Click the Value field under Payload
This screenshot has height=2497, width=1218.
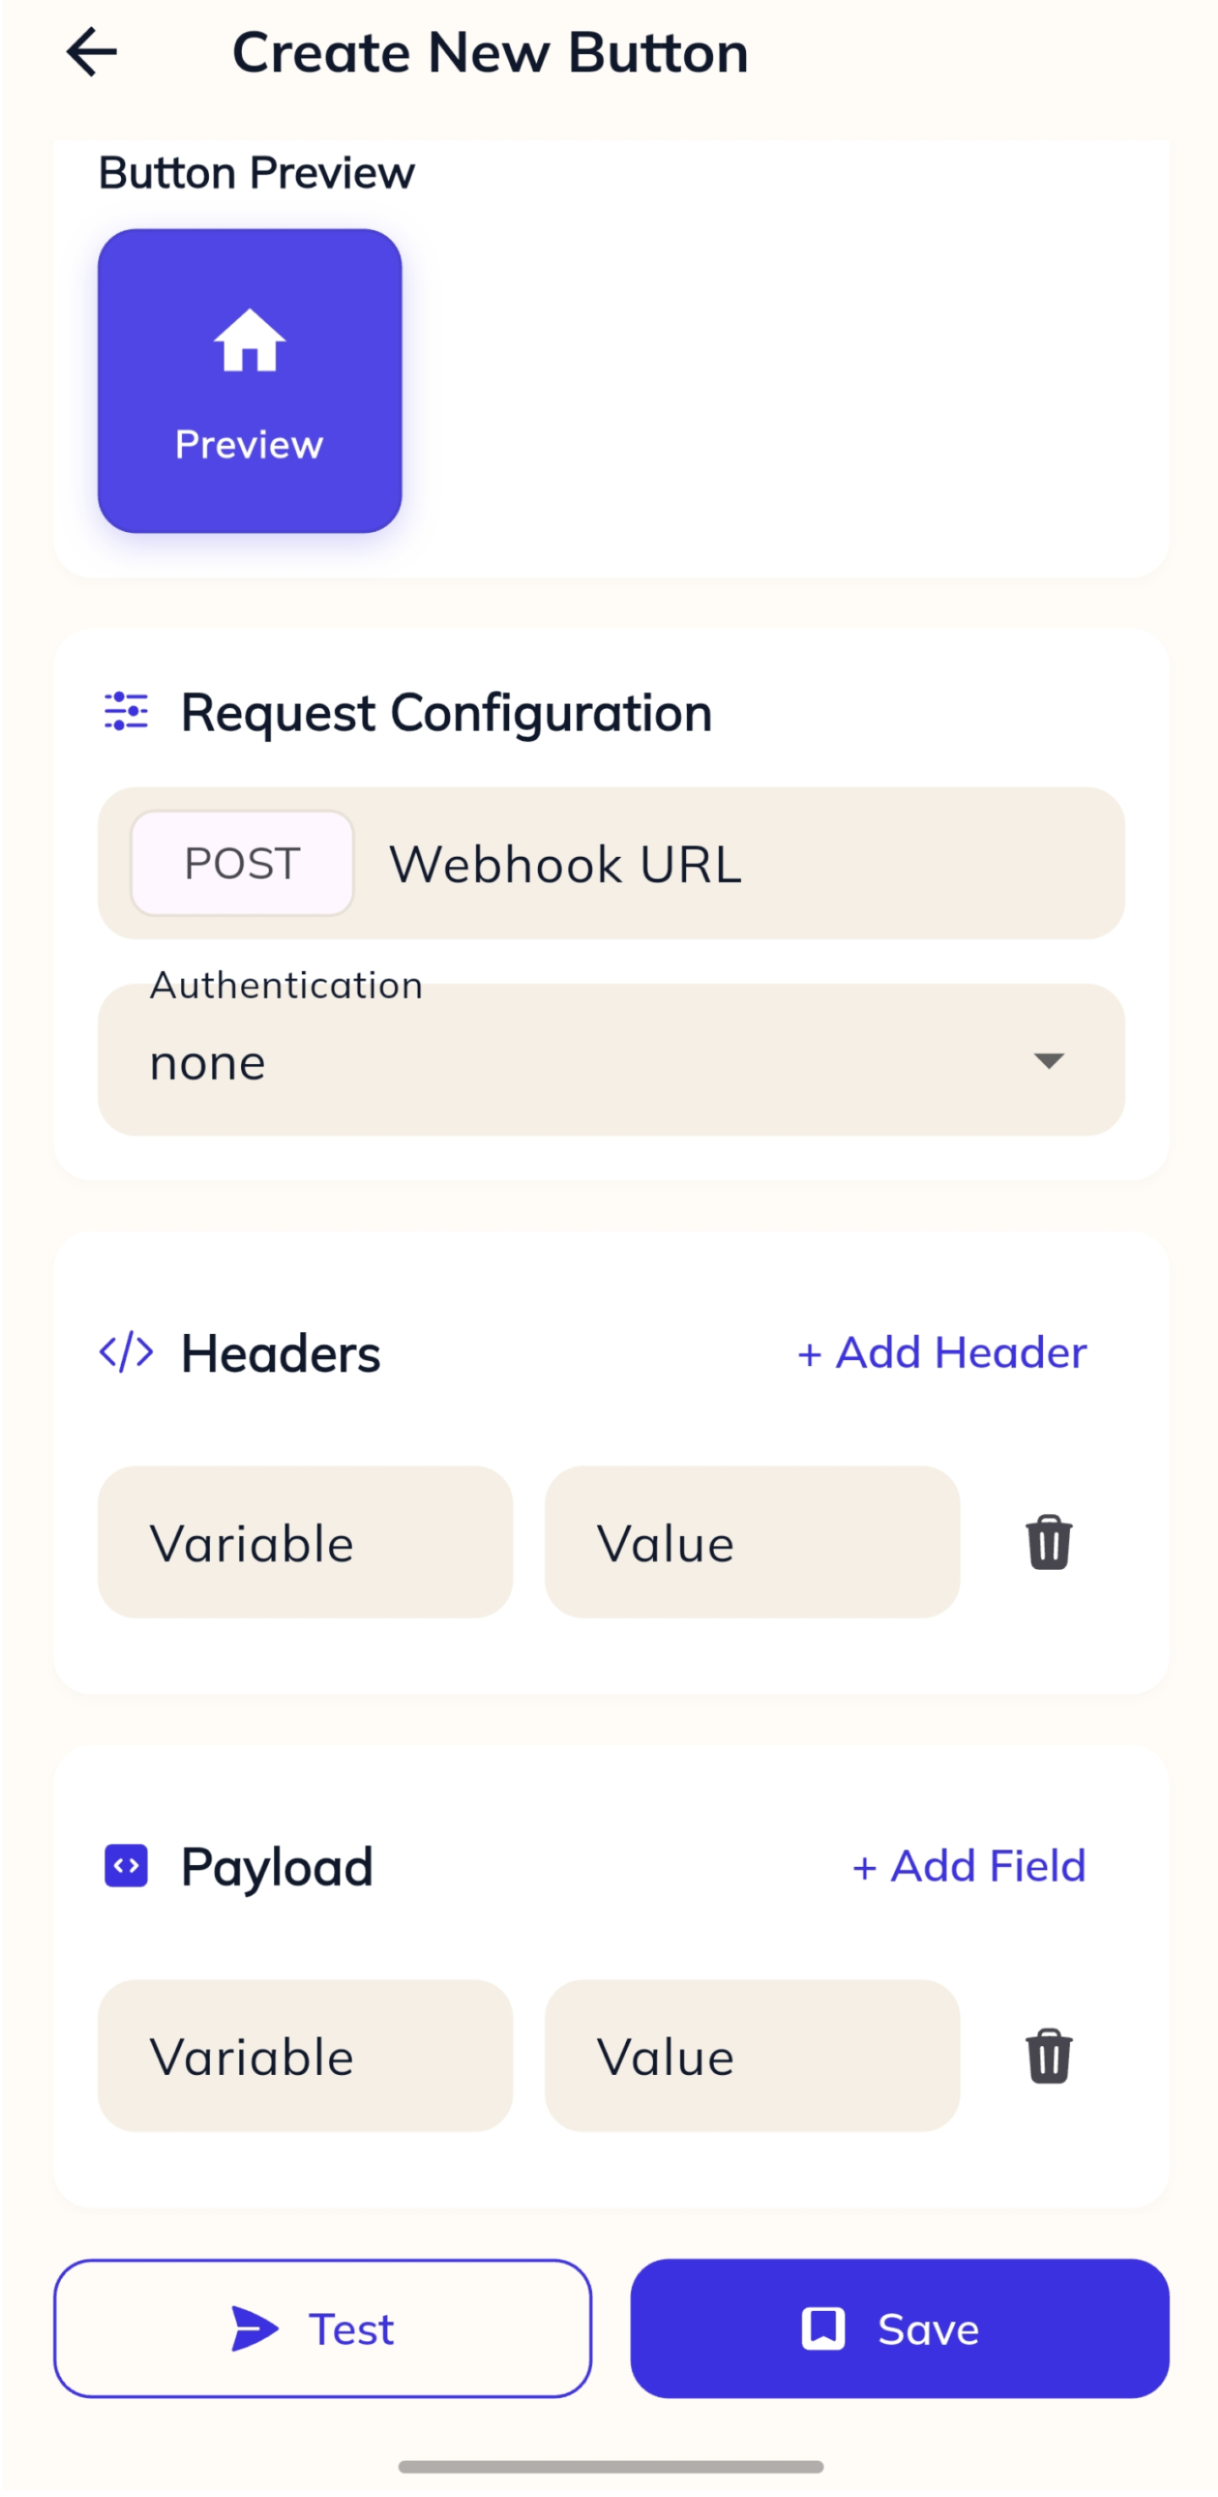coord(752,2057)
